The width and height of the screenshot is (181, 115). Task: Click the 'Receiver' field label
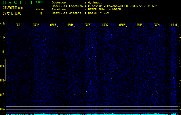tap(59, 9)
